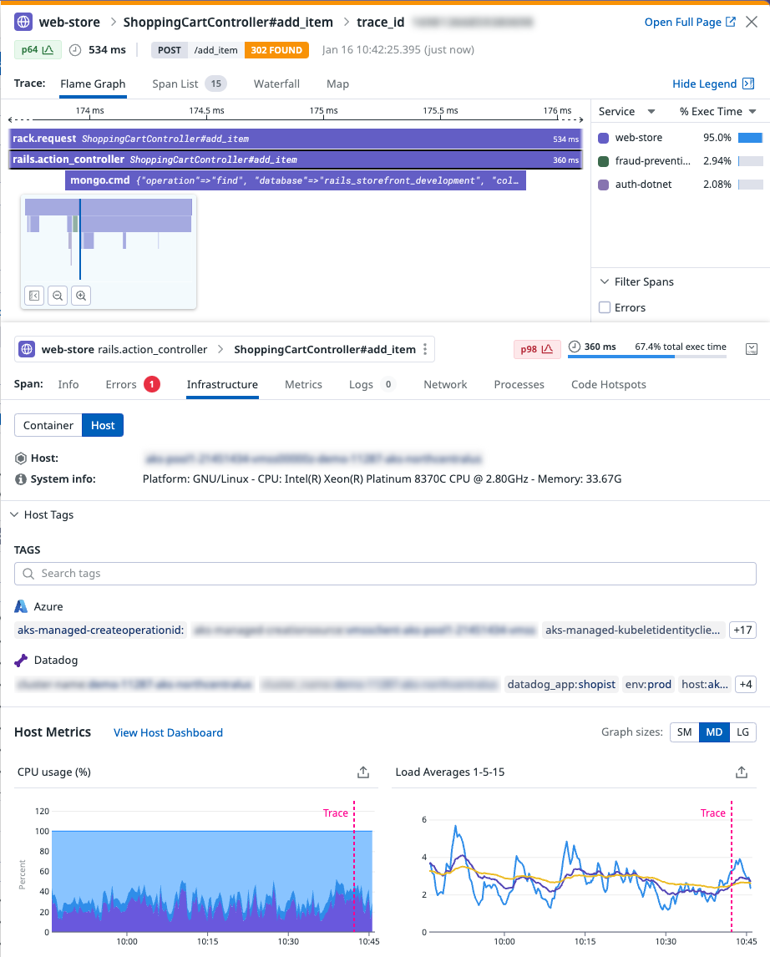Set graph size to MD
The width and height of the screenshot is (770, 957).
pyautogui.click(x=715, y=732)
